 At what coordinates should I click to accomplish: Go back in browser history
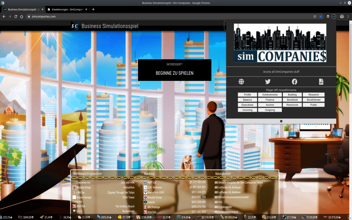click(x=4, y=16)
